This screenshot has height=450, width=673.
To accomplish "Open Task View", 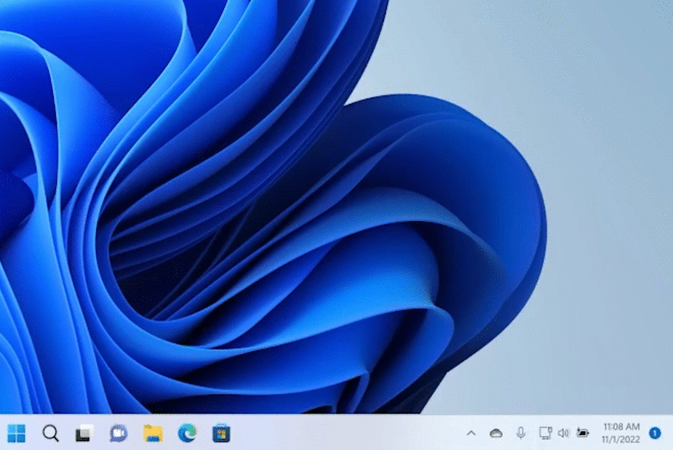I will coord(82,433).
